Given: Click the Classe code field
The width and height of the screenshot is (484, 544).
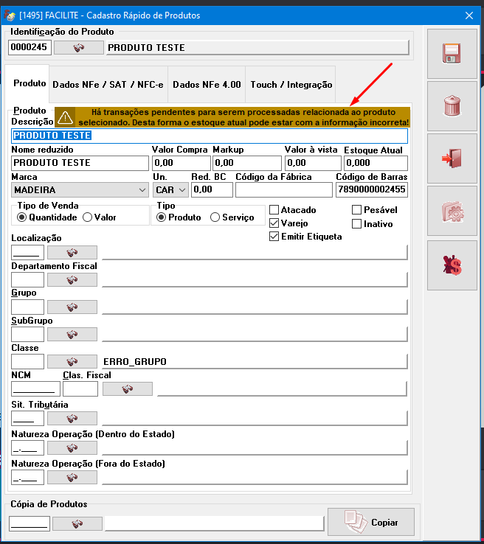Looking at the screenshot, I should (28, 361).
